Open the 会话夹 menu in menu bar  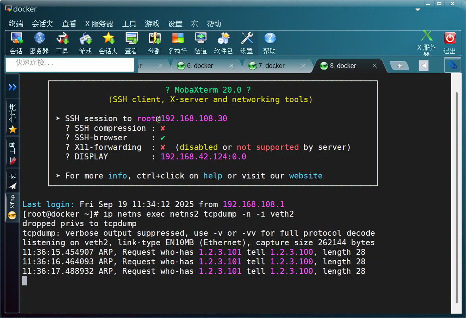point(43,23)
